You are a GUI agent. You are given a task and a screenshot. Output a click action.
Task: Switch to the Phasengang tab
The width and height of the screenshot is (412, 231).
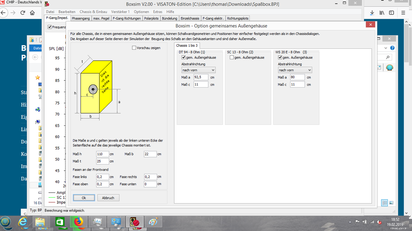[80, 18]
